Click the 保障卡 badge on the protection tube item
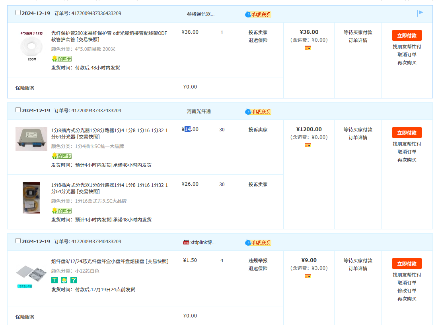Image resolution: width=440 pixels, height=325 pixels. pos(61,59)
